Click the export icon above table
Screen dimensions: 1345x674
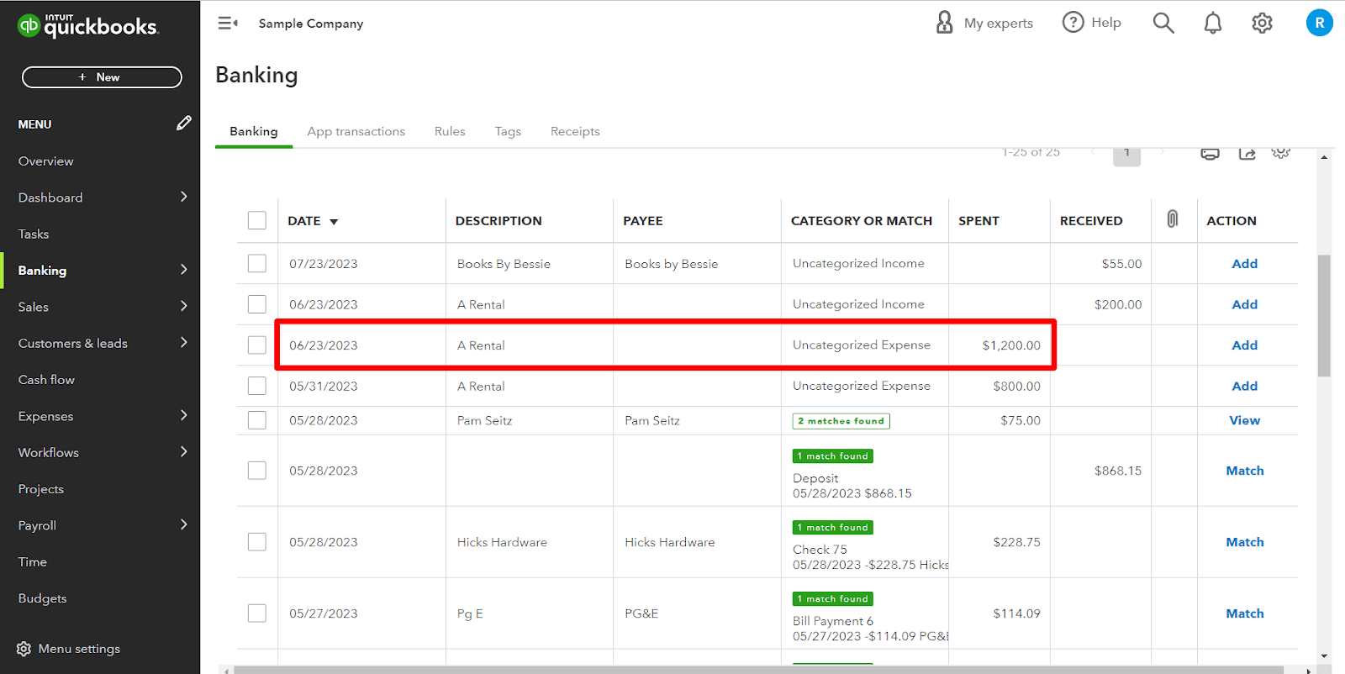click(1247, 153)
